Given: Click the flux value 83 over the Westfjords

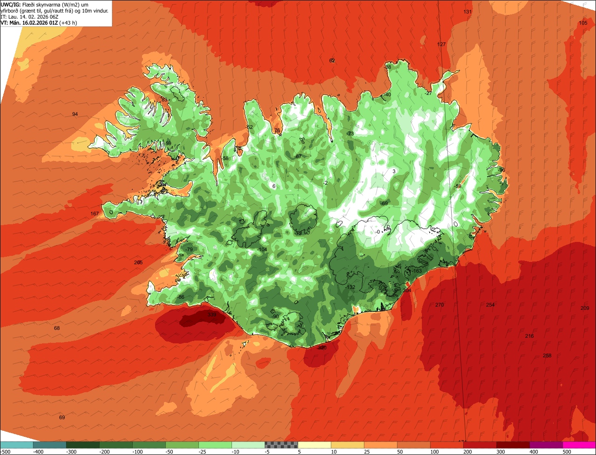Looking at the screenshot, I should pos(164,100).
